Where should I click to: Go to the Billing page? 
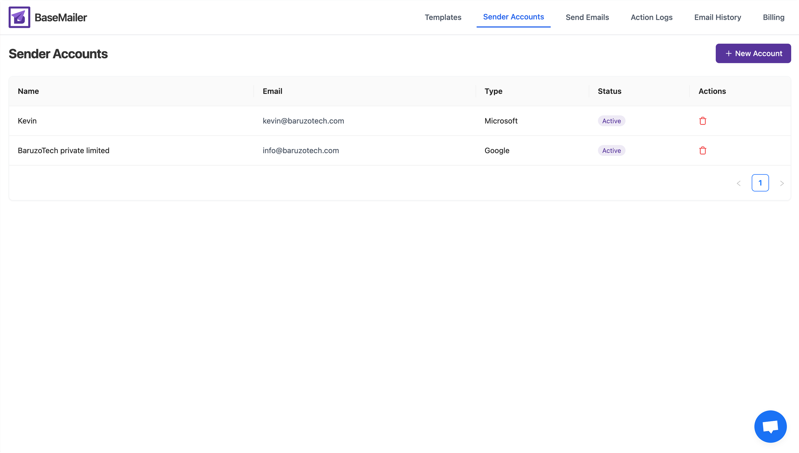774,17
